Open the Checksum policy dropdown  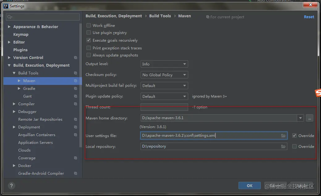coord(164,75)
